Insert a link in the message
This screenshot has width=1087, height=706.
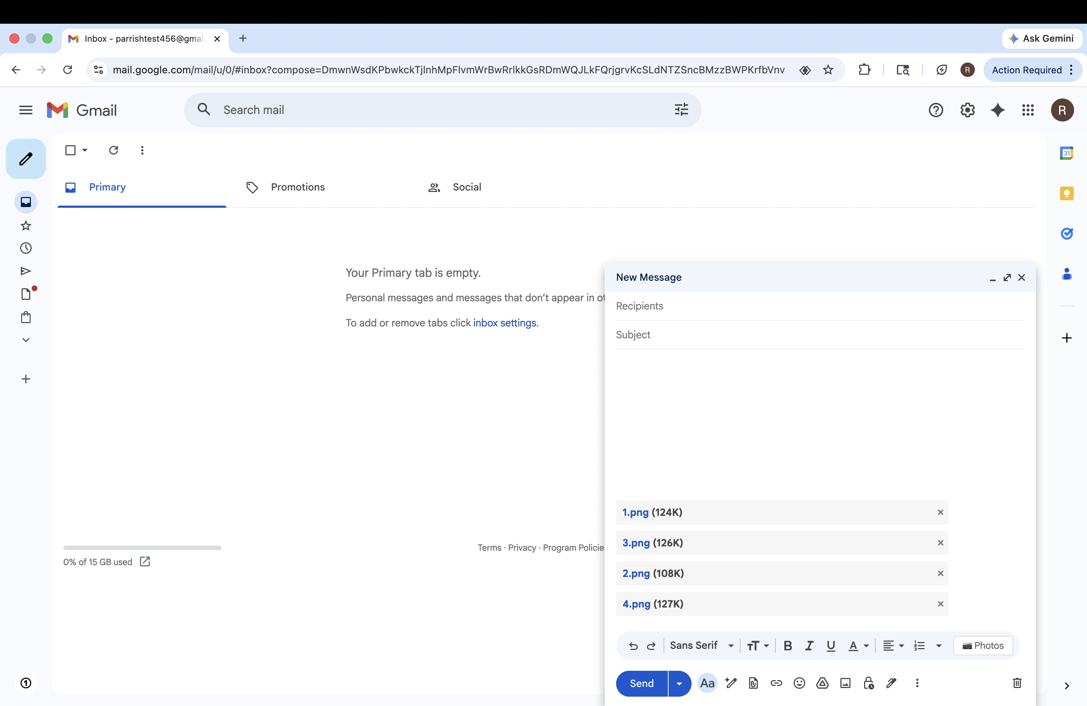pyautogui.click(x=776, y=683)
